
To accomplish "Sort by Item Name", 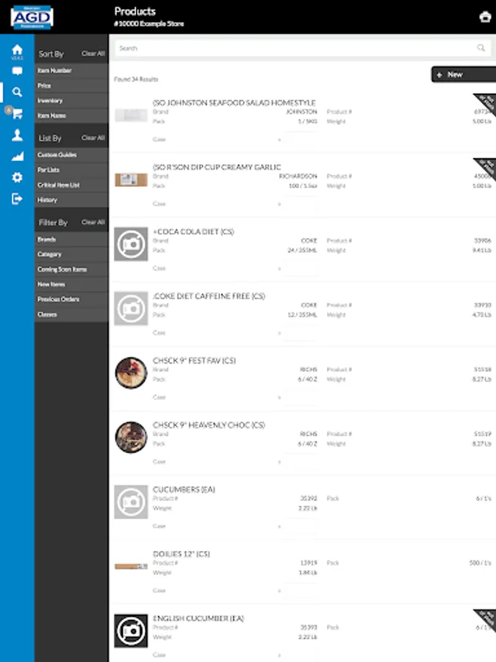I will coord(71,115).
